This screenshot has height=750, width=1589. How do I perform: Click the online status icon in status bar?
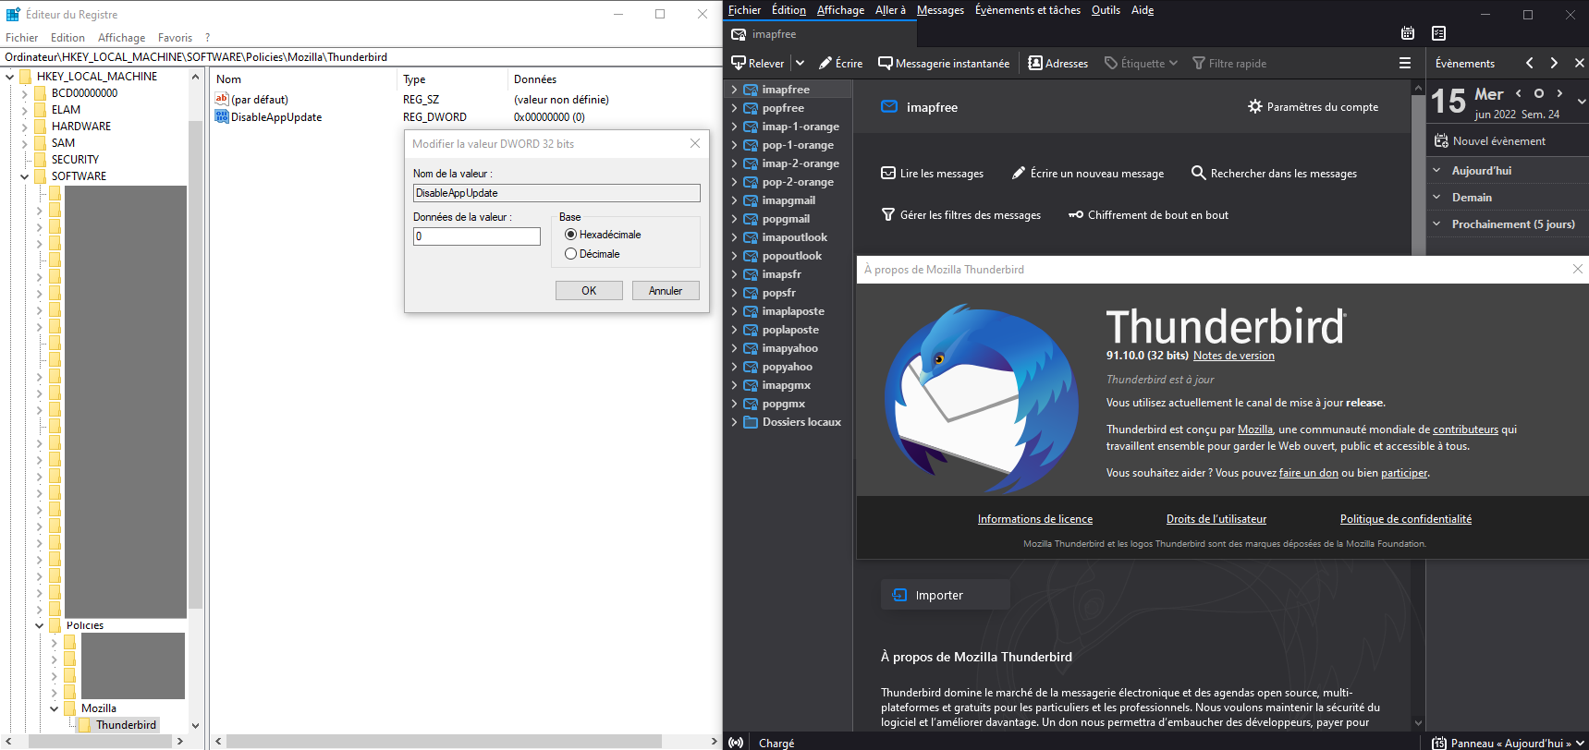736,743
